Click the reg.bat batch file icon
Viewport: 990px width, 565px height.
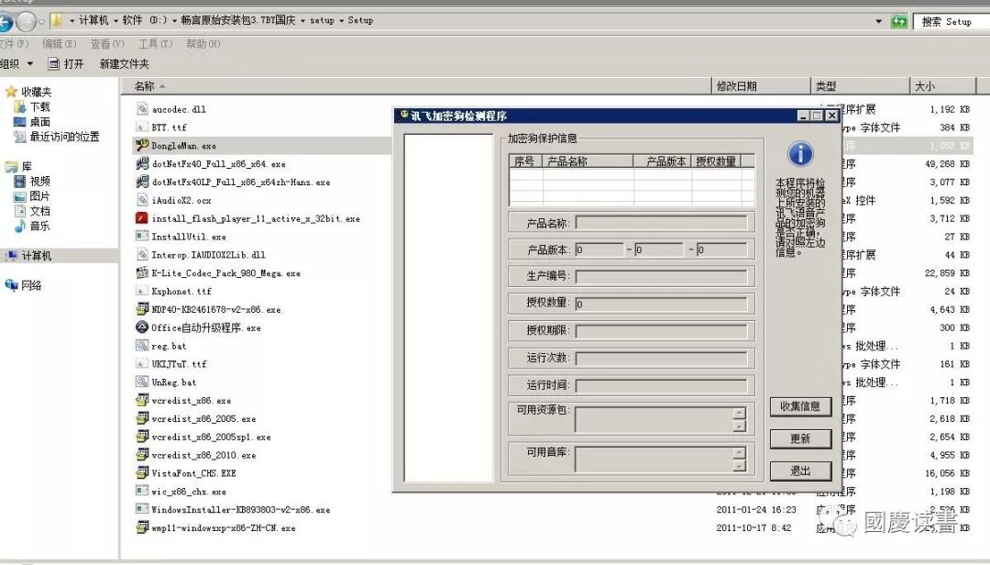tap(142, 346)
